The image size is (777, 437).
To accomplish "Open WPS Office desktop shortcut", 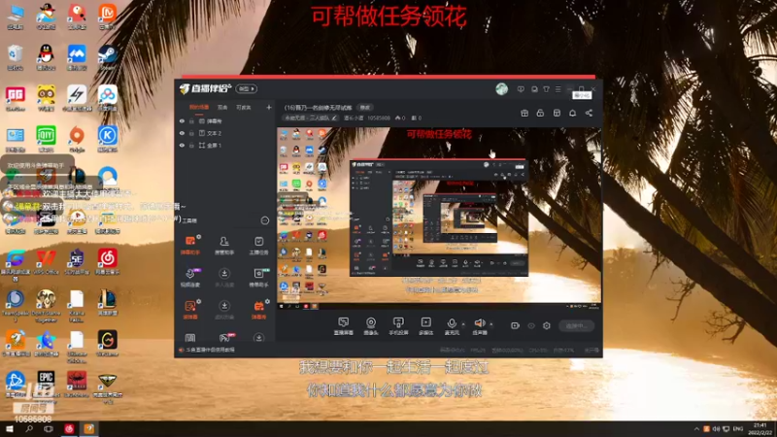I will click(46, 261).
